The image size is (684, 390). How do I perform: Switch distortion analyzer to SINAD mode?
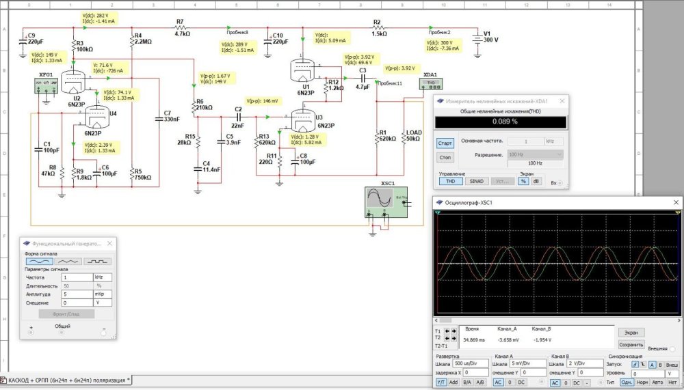pos(476,181)
